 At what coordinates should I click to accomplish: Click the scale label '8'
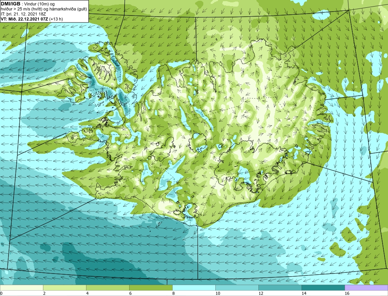click(173, 293)
